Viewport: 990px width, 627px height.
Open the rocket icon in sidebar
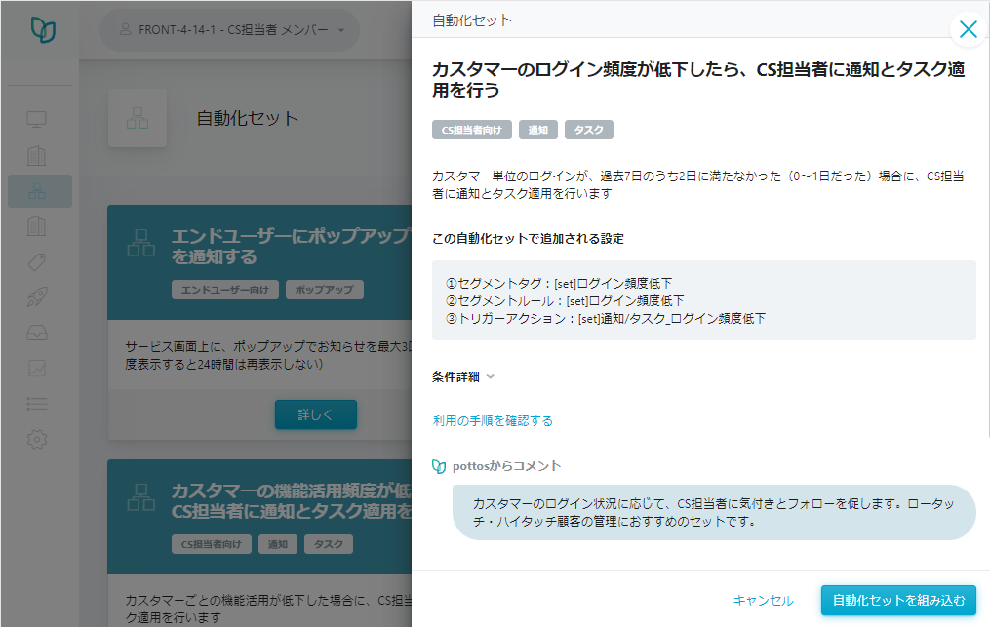click(x=37, y=296)
